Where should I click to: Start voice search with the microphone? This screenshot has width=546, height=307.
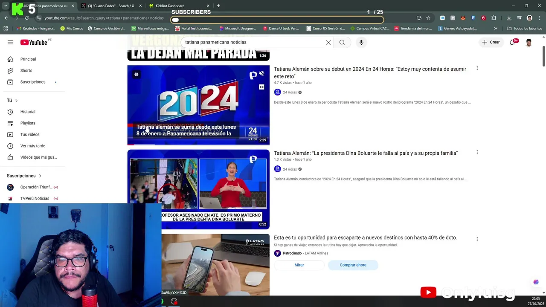[x=361, y=42]
